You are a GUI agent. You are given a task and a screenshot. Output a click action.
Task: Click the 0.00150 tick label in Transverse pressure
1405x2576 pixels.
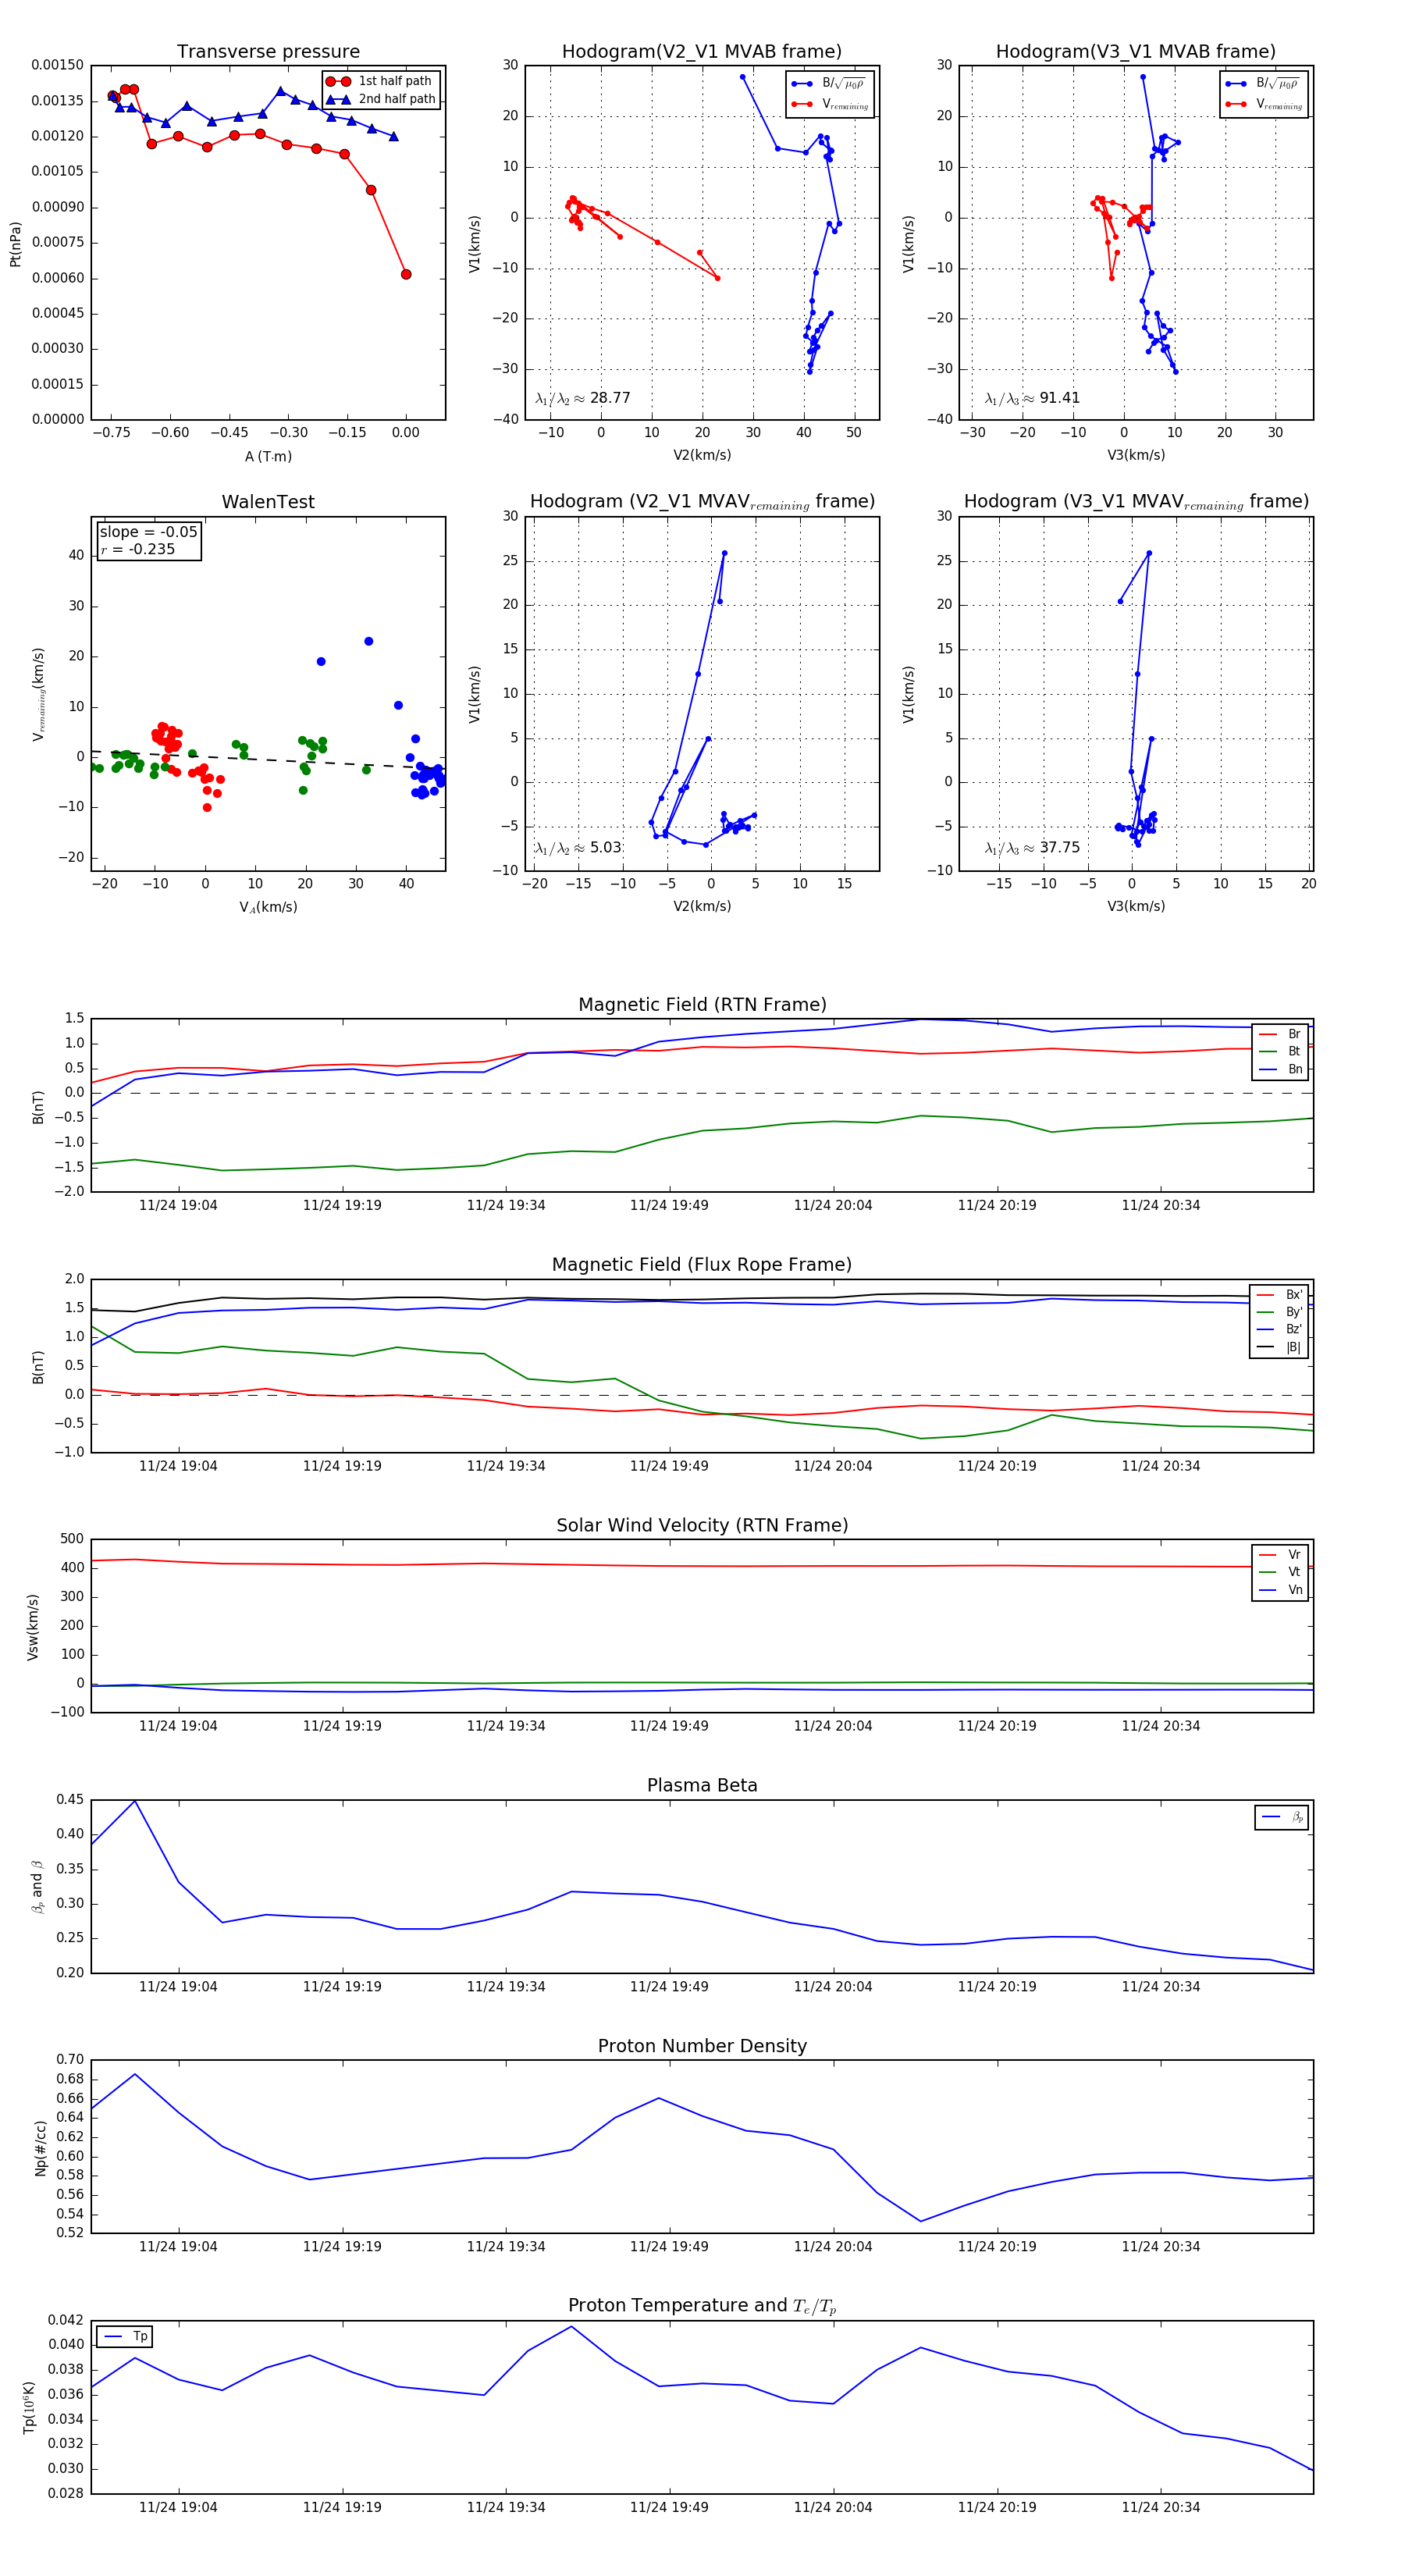pyautogui.click(x=58, y=65)
